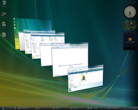This screenshot has height=110, width=138.
Task: Open the Windows Start orb
Action: (3, 108)
